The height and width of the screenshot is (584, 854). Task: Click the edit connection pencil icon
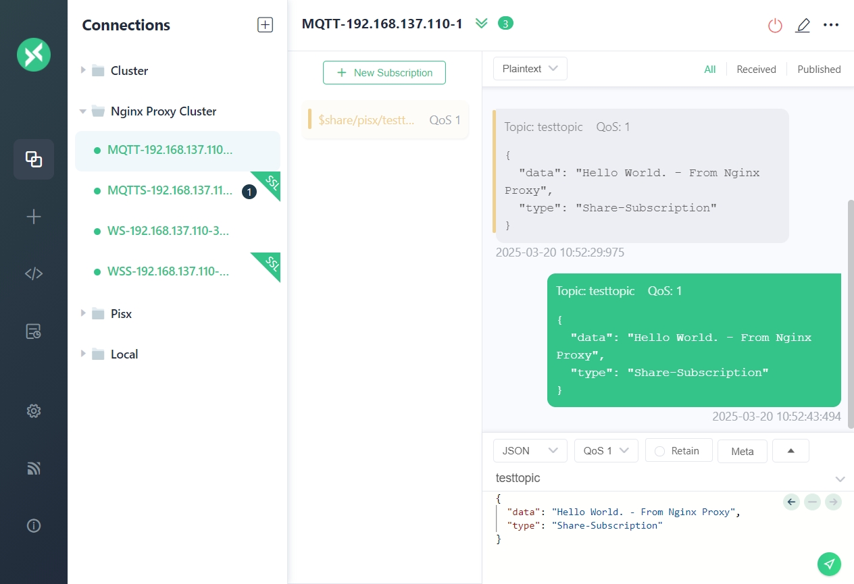(x=803, y=26)
